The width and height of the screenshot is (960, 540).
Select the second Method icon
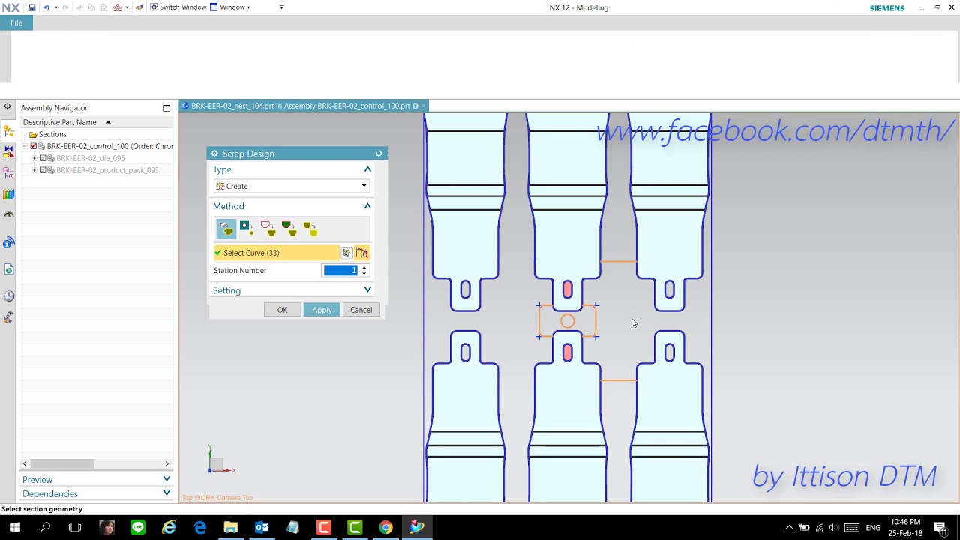pyautogui.click(x=246, y=228)
